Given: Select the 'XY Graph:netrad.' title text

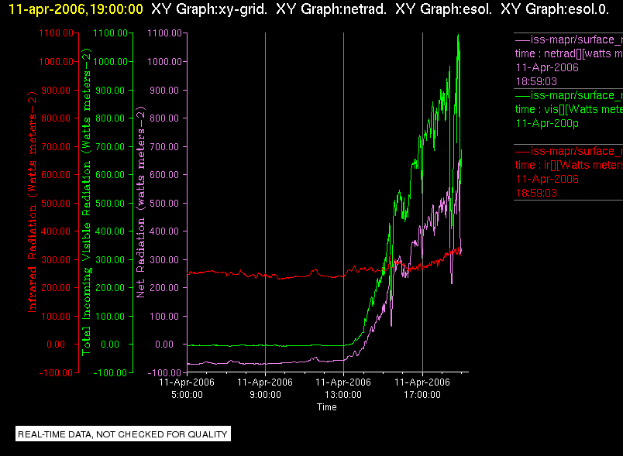Looking at the screenshot, I should point(331,9).
